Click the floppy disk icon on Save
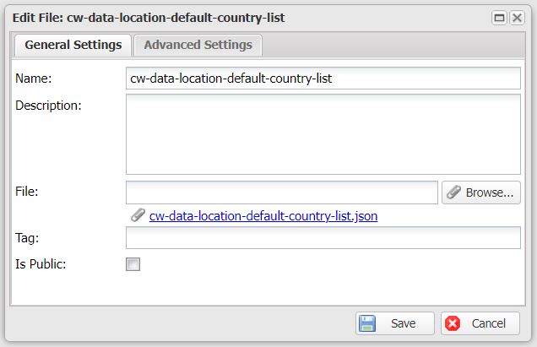 coord(367,323)
